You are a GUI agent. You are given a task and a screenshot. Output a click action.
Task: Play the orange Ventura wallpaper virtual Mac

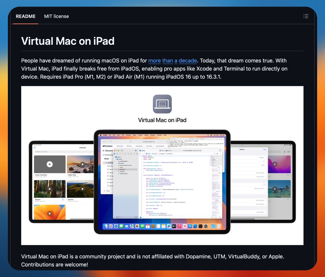click(x=50, y=213)
